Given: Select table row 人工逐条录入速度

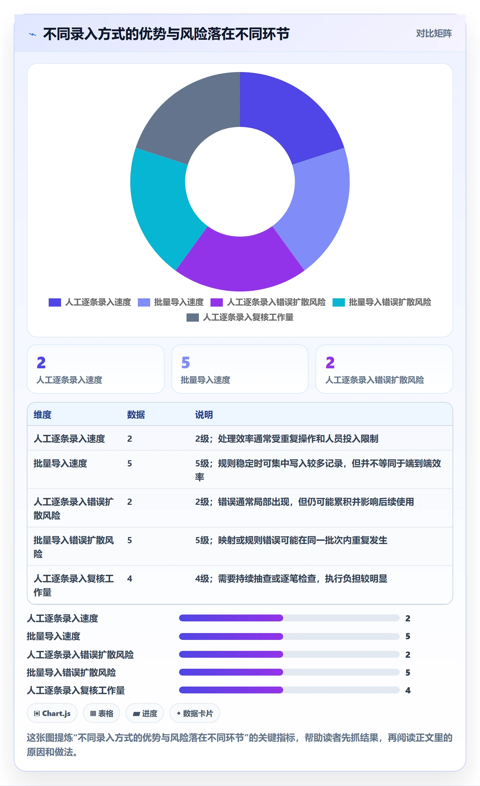Looking at the screenshot, I should tap(240, 439).
